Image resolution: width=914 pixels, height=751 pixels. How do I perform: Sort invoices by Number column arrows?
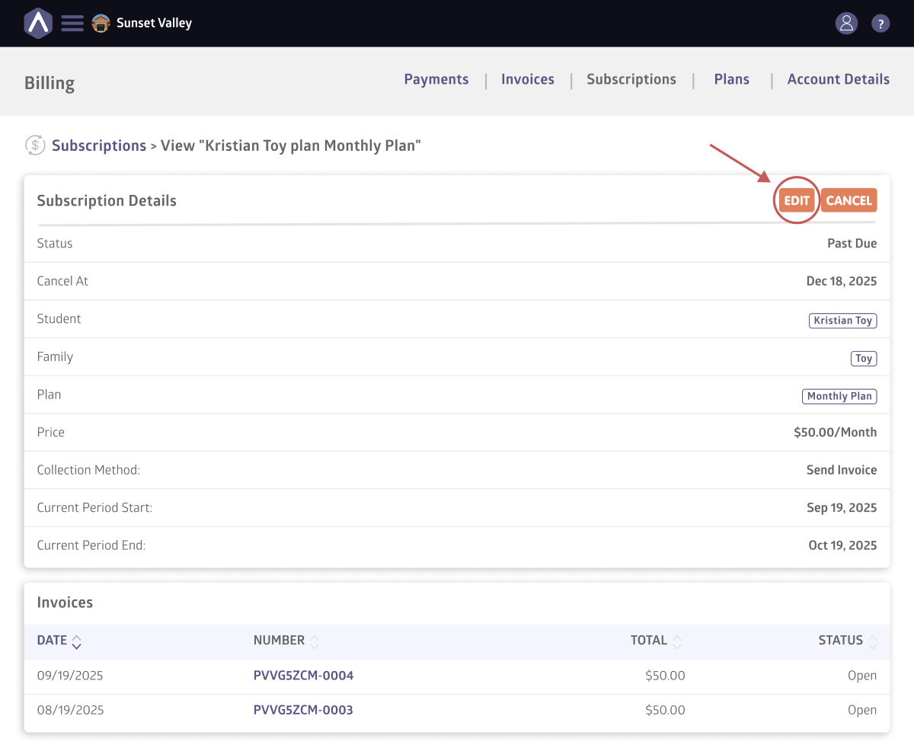point(314,641)
